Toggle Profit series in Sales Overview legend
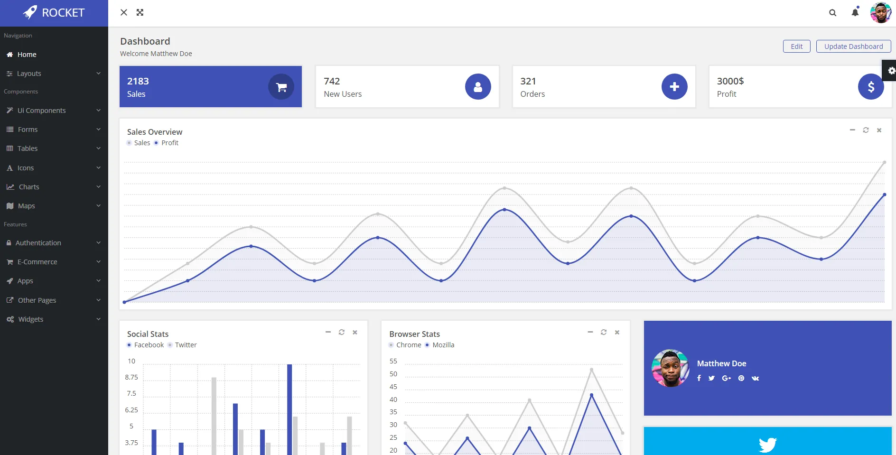This screenshot has height=455, width=896. tap(166, 143)
